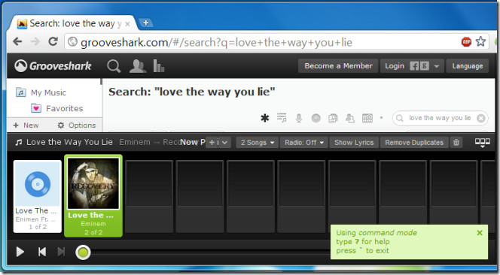
Task: Click the Adblock Plus icon
Action: pyautogui.click(x=466, y=41)
